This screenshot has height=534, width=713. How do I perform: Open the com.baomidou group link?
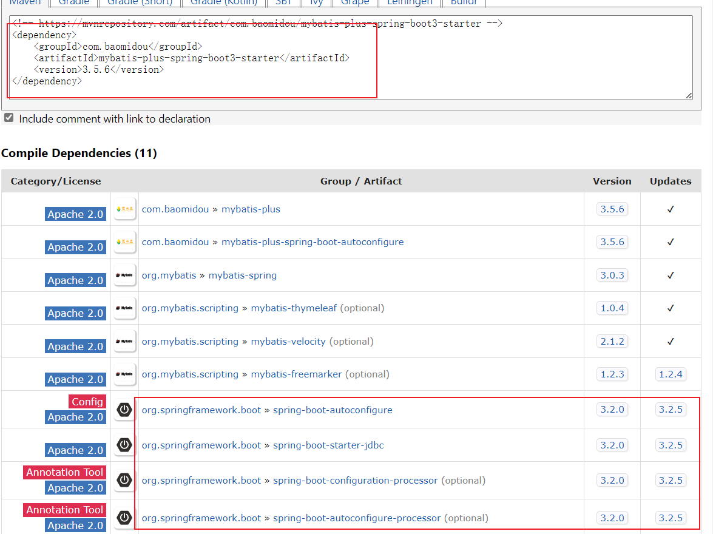coord(175,209)
